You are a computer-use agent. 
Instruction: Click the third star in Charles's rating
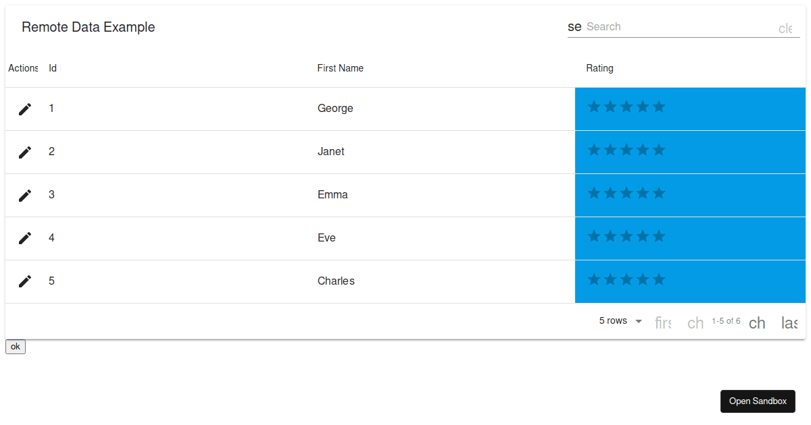[626, 279]
